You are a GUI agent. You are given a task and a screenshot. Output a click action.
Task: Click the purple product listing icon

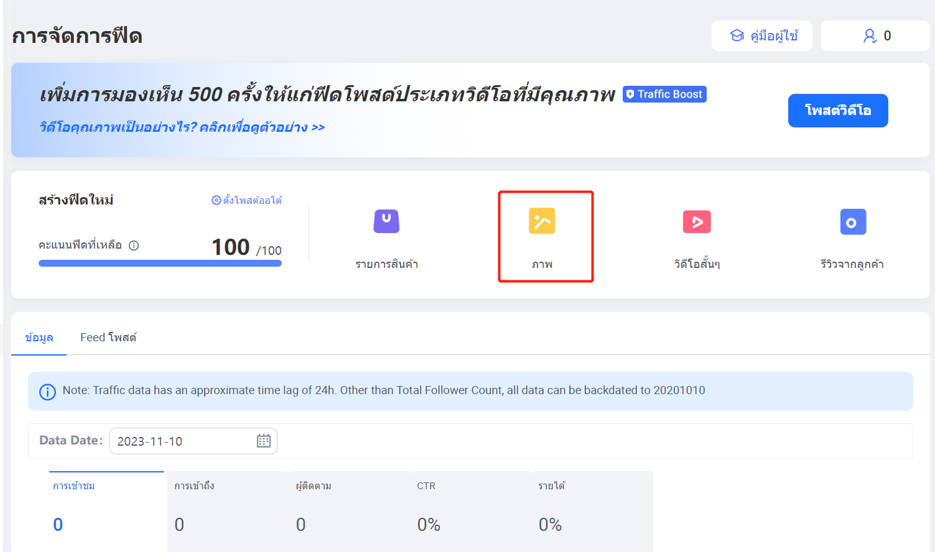tap(386, 221)
